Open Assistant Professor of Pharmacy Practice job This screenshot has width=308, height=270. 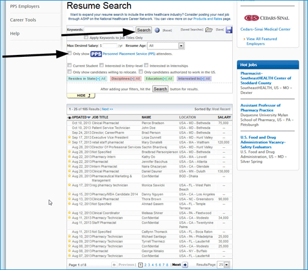[x=260, y=108]
